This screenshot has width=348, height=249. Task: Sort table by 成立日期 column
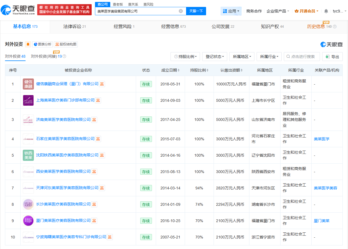point(170,70)
